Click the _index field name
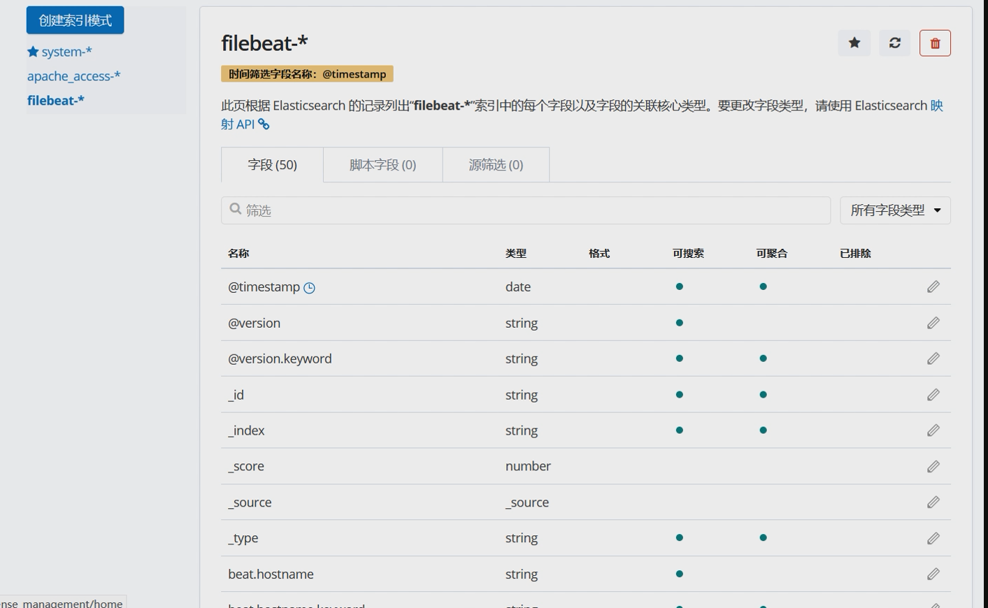988x608 pixels. tap(246, 430)
